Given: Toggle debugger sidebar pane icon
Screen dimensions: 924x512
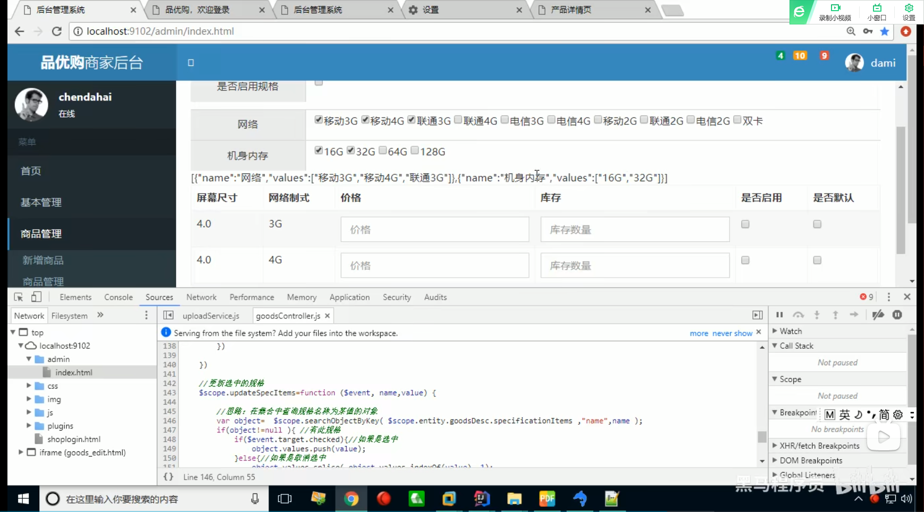Looking at the screenshot, I should [x=758, y=315].
